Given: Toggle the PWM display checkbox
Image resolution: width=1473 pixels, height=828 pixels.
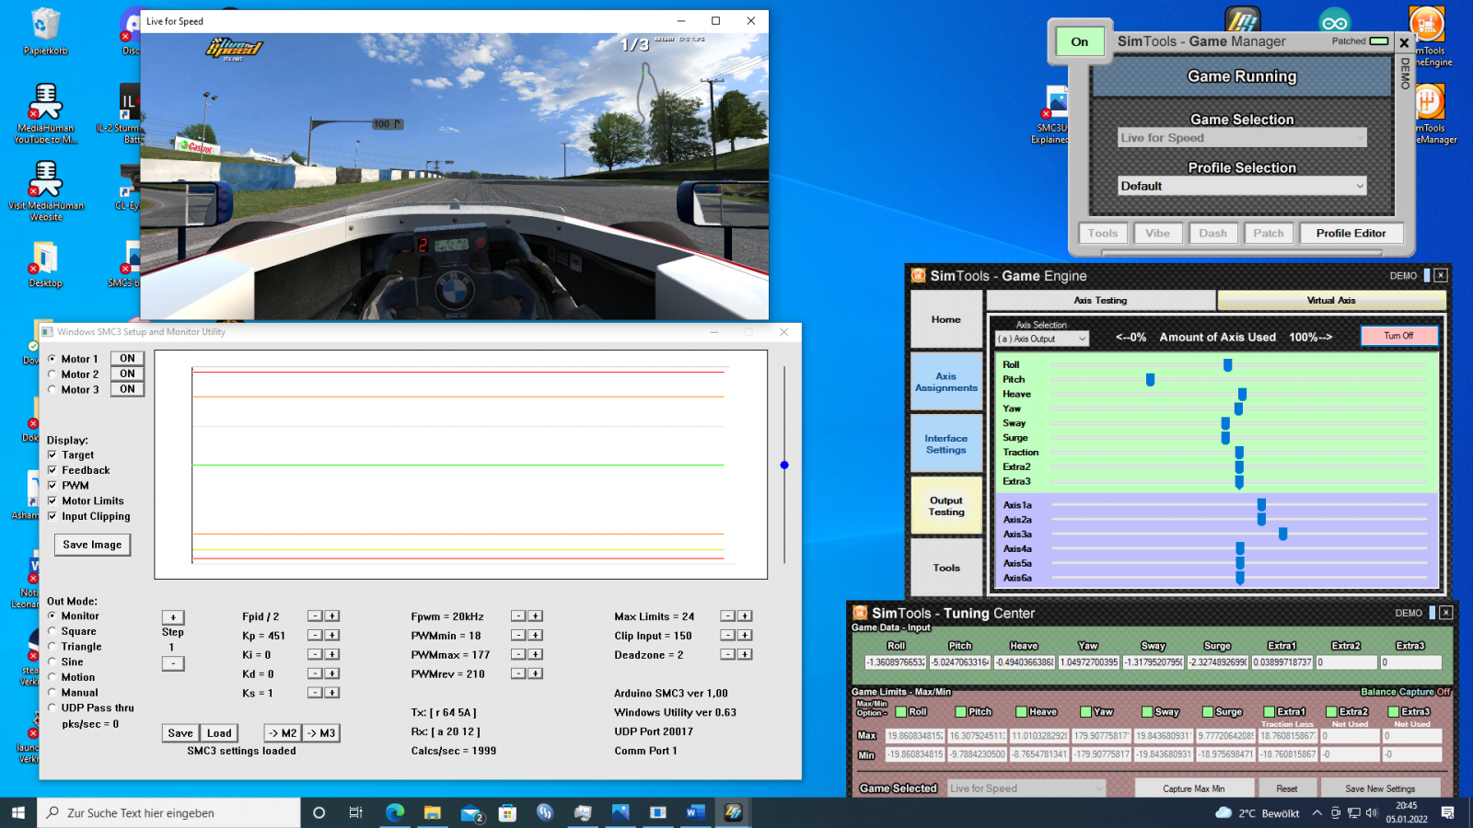Looking at the screenshot, I should [x=52, y=485].
